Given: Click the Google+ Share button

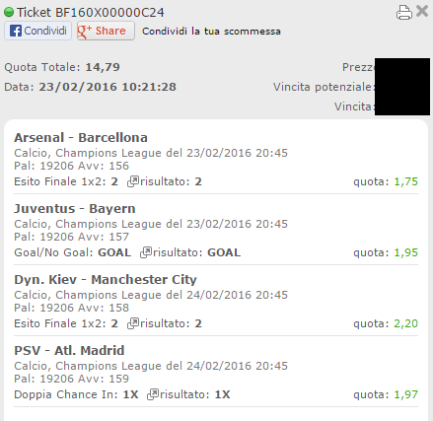Looking at the screenshot, I should [106, 31].
